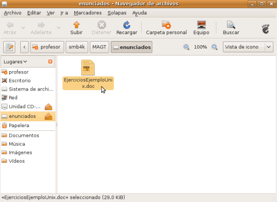Open Carpeta personal home folder
Viewport: 277px width, 202px height.
(166, 25)
